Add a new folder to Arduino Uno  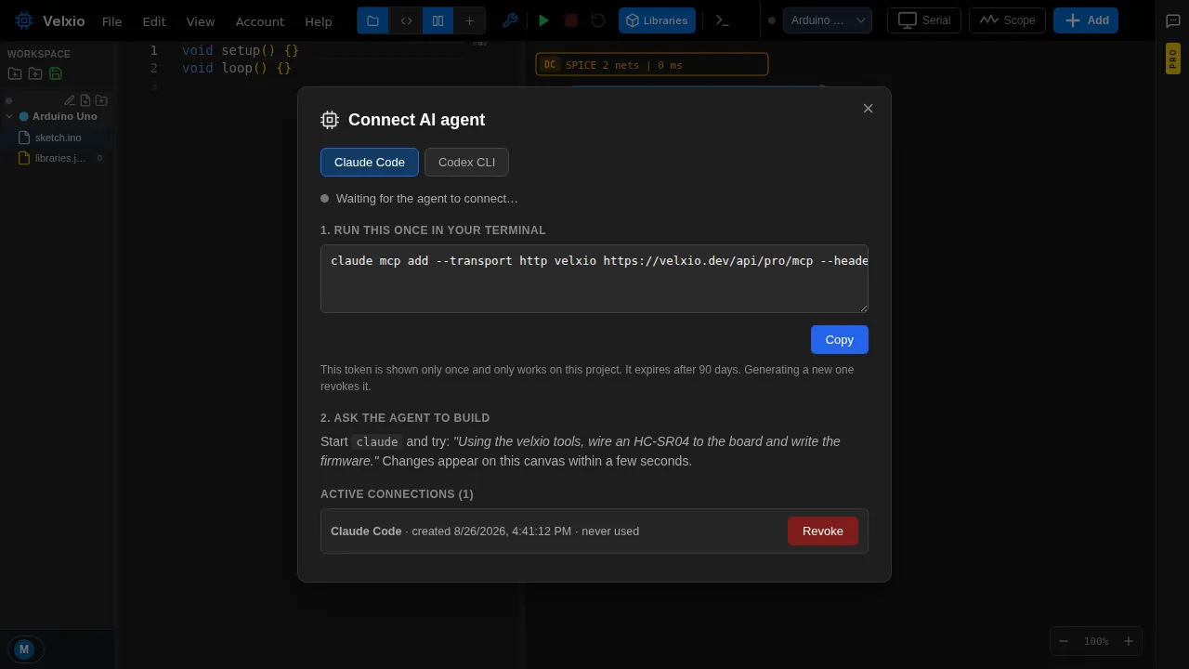[101, 100]
